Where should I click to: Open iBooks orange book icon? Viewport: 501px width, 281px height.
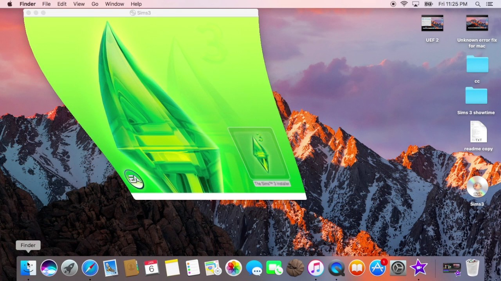357,268
